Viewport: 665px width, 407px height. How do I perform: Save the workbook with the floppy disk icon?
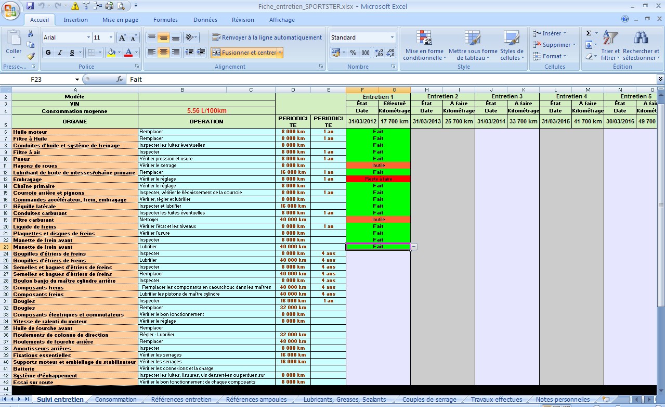pyautogui.click(x=30, y=6)
